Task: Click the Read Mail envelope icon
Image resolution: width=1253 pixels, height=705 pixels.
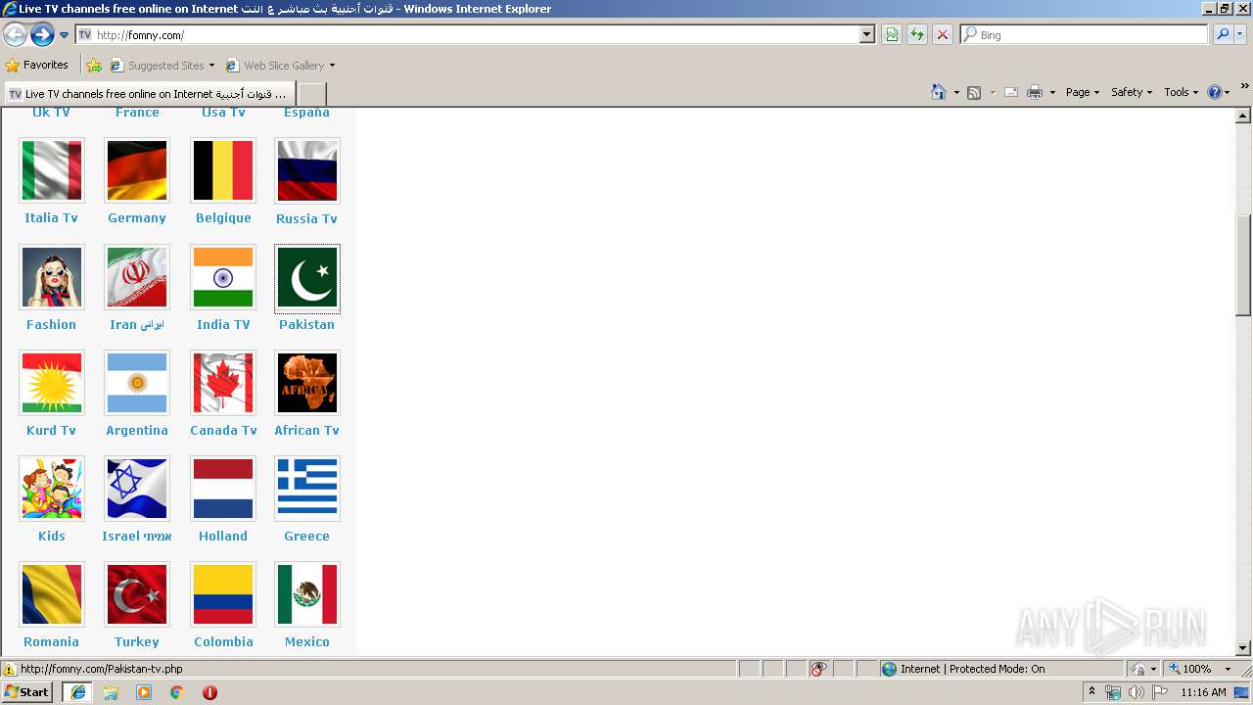Action: tap(1011, 92)
